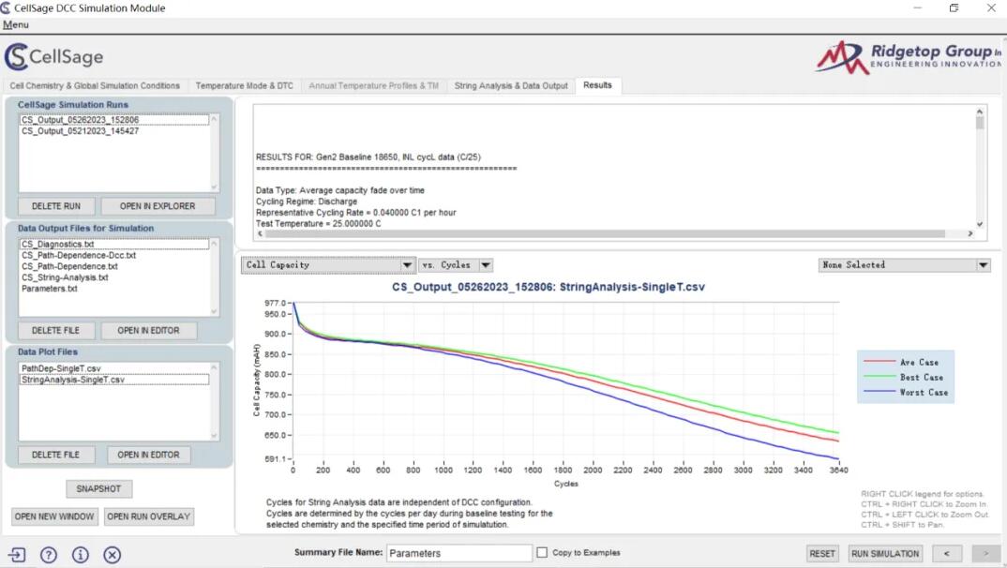
Task: Click the Ridgetop Group logo
Action: 908,57
